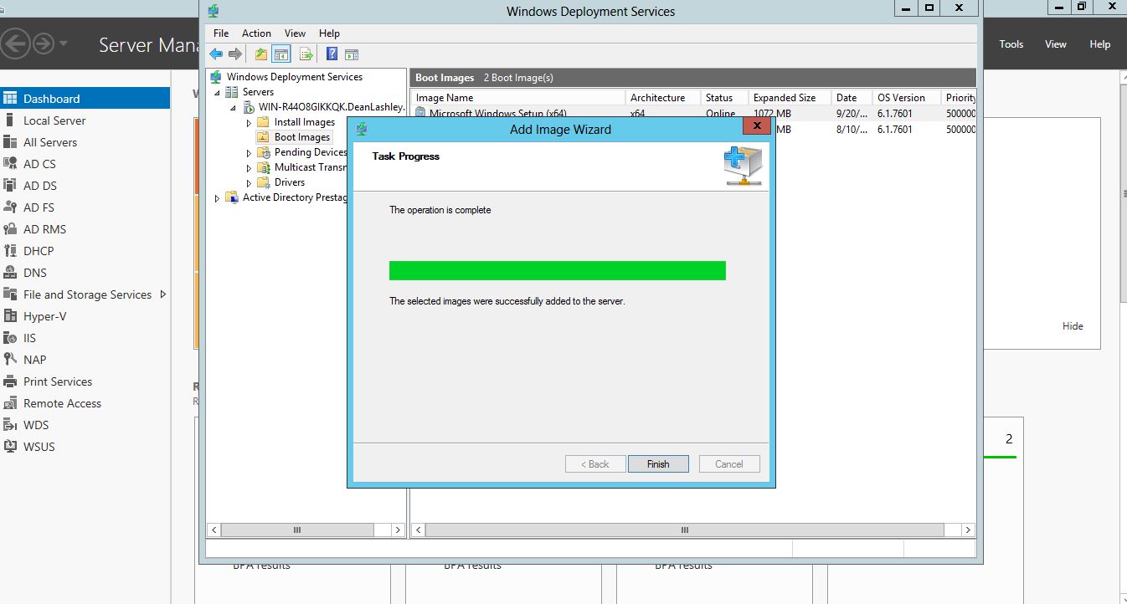The height and width of the screenshot is (604, 1127).
Task: Open Hyper-V in the Server Manager sidebar
Action: 44,316
